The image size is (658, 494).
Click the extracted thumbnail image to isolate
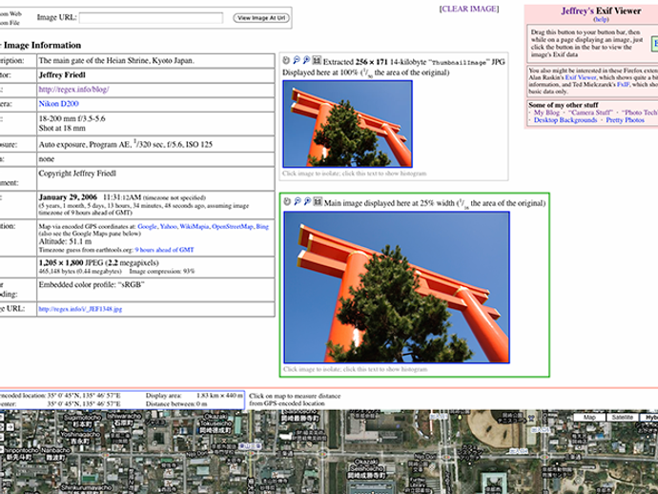pyautogui.click(x=347, y=124)
